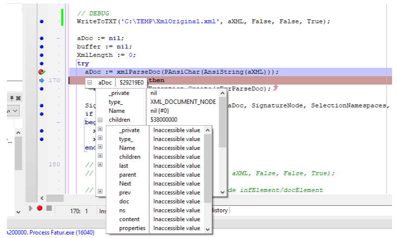This screenshot has width=397, height=238.
Task: Expand the _private entry under children
Action: point(100,129)
